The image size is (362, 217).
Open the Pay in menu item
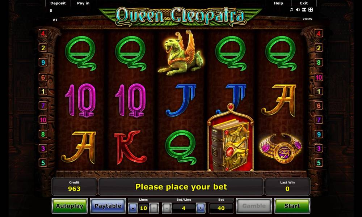pos(83,3)
